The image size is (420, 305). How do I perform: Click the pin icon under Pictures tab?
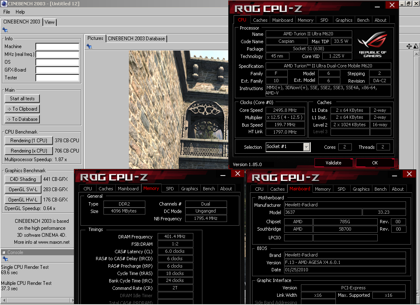pyautogui.click(x=89, y=46)
